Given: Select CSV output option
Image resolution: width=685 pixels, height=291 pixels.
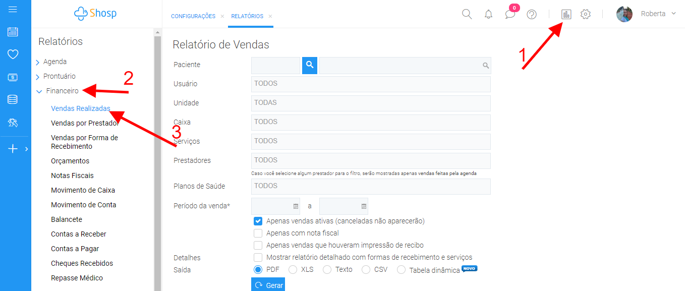Looking at the screenshot, I should [x=366, y=269].
